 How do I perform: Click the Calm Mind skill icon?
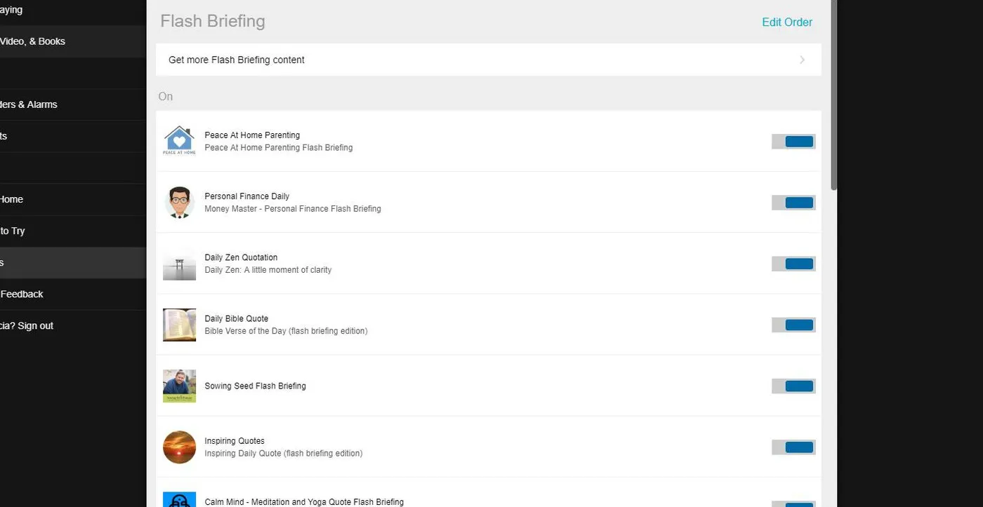click(x=179, y=499)
